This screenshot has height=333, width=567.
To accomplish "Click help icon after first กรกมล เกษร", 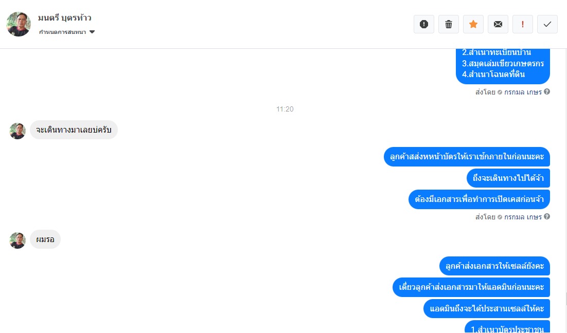I will click(x=547, y=92).
